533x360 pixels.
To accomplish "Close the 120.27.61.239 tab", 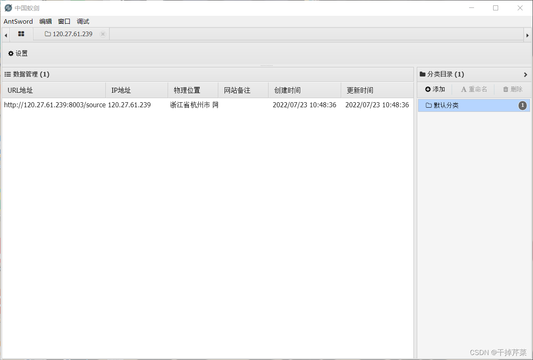I will click(x=103, y=34).
